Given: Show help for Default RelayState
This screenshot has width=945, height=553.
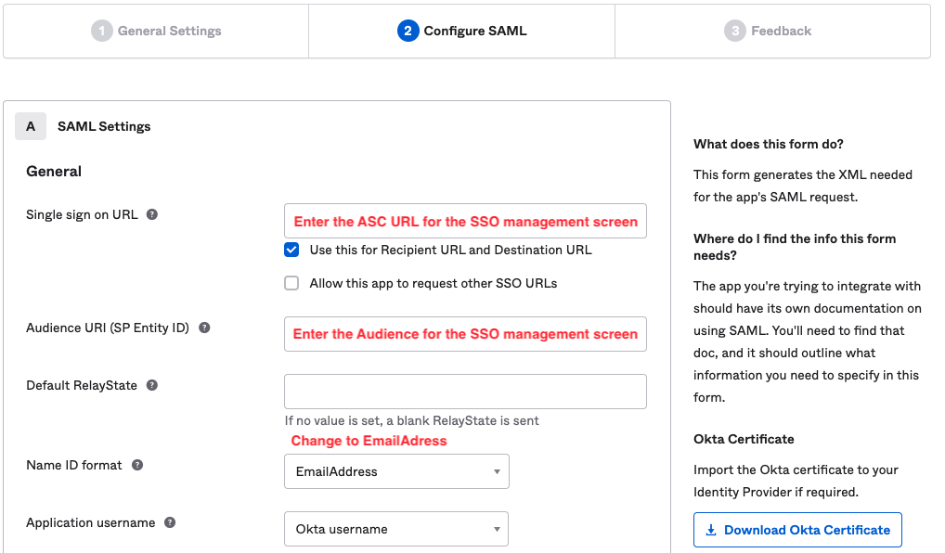Looking at the screenshot, I should click(152, 385).
